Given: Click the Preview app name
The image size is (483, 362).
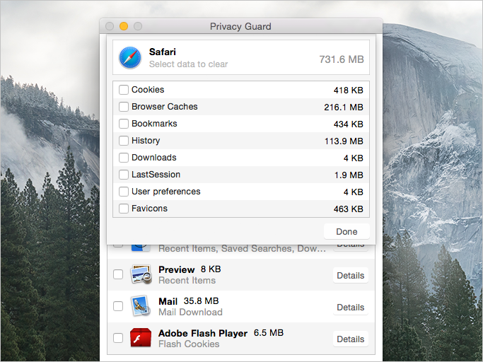Looking at the screenshot, I should point(177,269).
